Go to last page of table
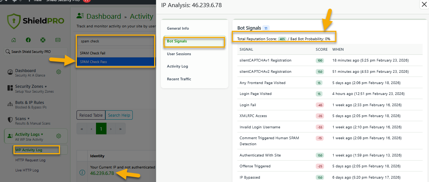429x182 pixels. [x=120, y=129]
